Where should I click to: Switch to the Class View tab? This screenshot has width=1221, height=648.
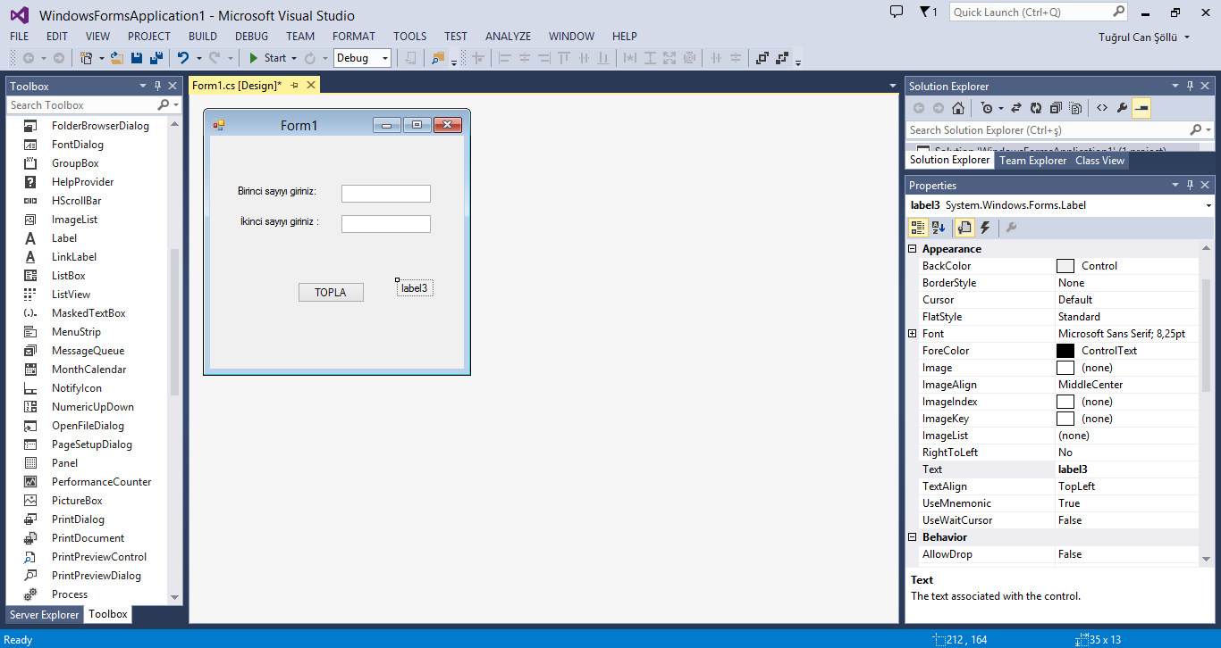[x=1100, y=161]
